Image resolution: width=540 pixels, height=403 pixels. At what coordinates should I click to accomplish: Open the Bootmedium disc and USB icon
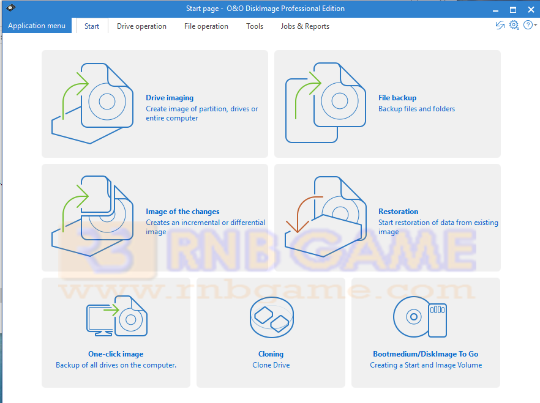click(x=420, y=317)
